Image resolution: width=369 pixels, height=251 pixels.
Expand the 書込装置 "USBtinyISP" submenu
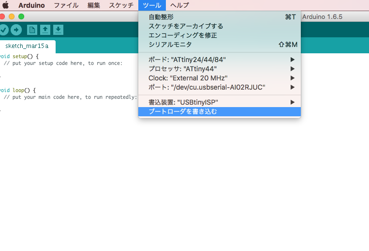click(x=220, y=102)
